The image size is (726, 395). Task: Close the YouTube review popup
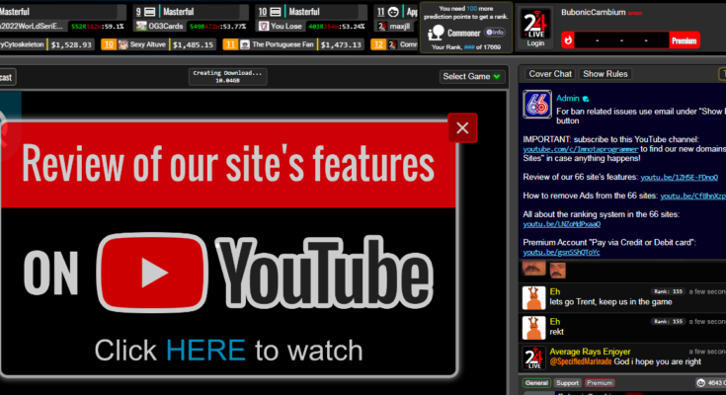(x=462, y=128)
